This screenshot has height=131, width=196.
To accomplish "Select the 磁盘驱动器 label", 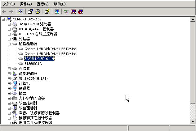I will coord(28,44).
